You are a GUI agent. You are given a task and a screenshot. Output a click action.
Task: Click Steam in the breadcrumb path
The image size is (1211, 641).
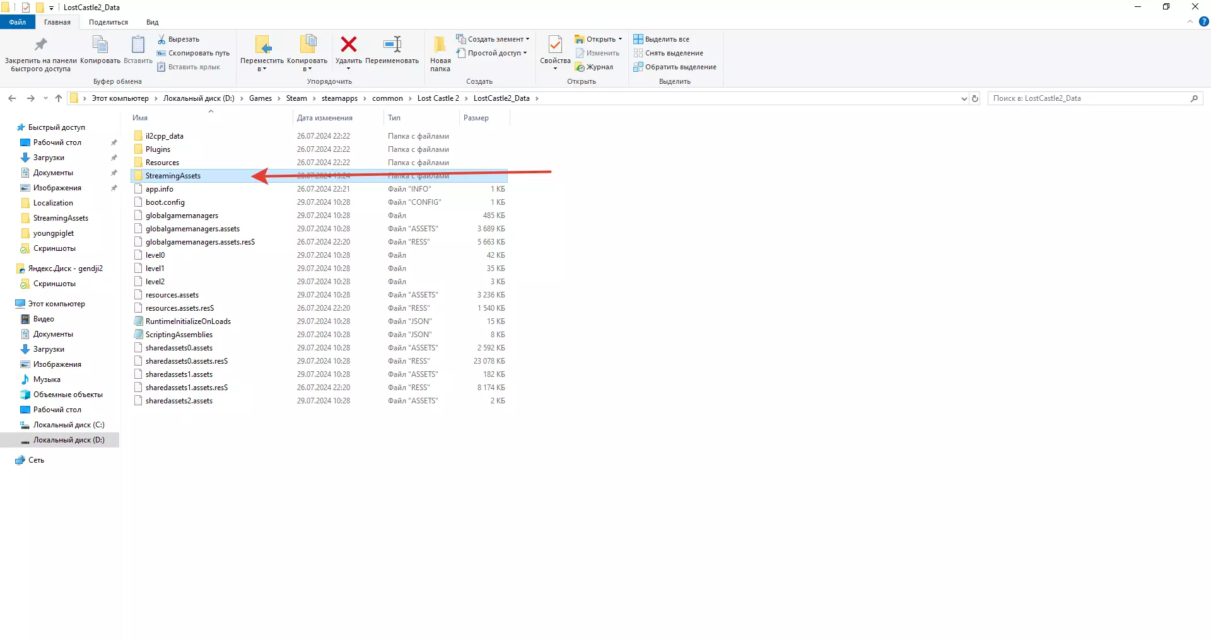tap(296, 98)
